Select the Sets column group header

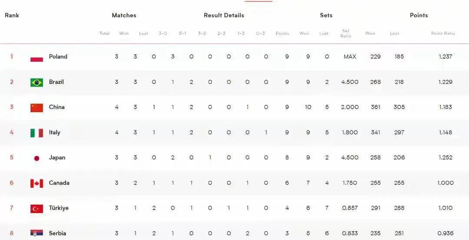pyautogui.click(x=326, y=15)
